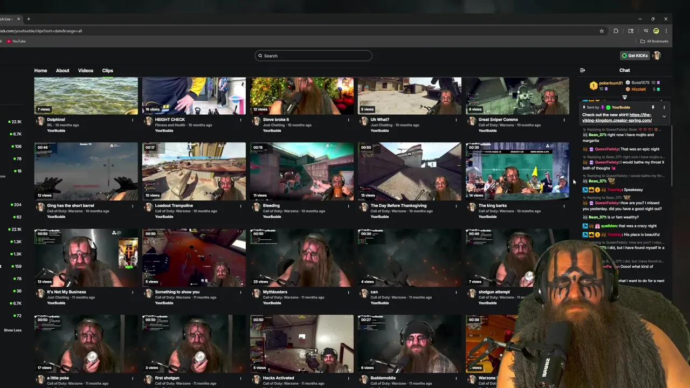Click the QueenTwisty 'epic night' chat username
The image size is (690, 388).
pyautogui.click(x=606, y=149)
